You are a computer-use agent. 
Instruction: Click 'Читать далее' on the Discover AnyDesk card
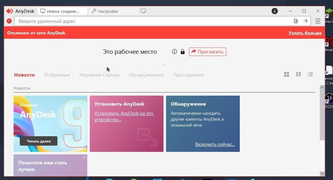(39, 141)
